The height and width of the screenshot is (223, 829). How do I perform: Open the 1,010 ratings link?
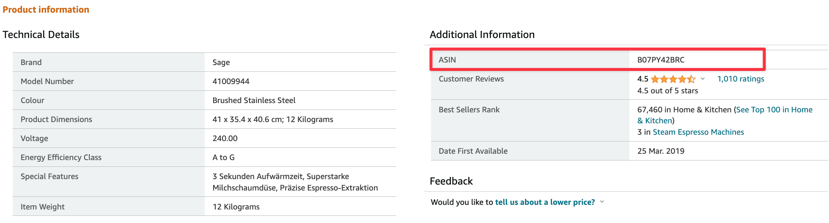click(740, 79)
